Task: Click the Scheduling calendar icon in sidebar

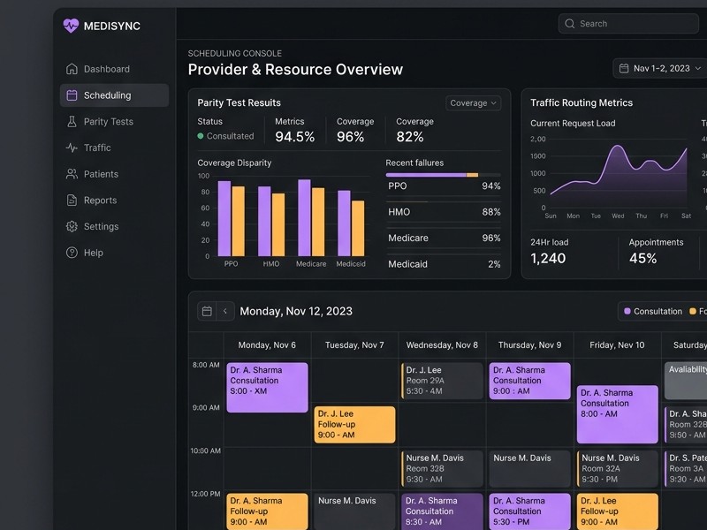Action: (x=72, y=95)
